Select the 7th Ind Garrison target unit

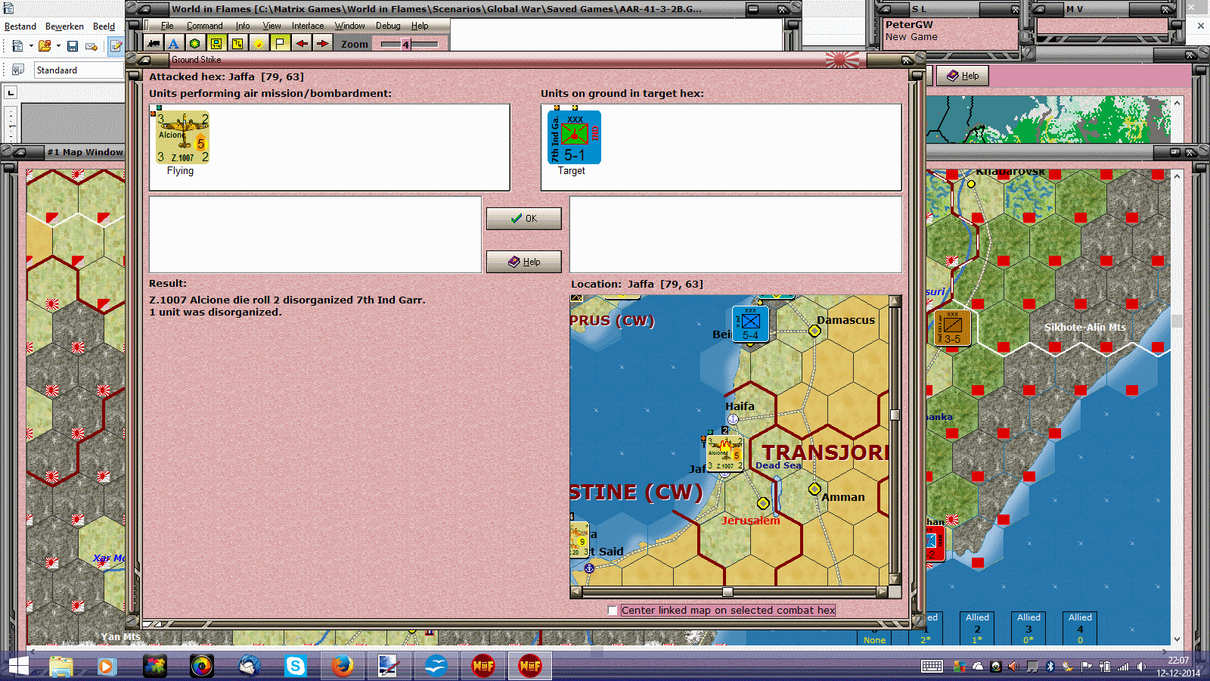(574, 137)
